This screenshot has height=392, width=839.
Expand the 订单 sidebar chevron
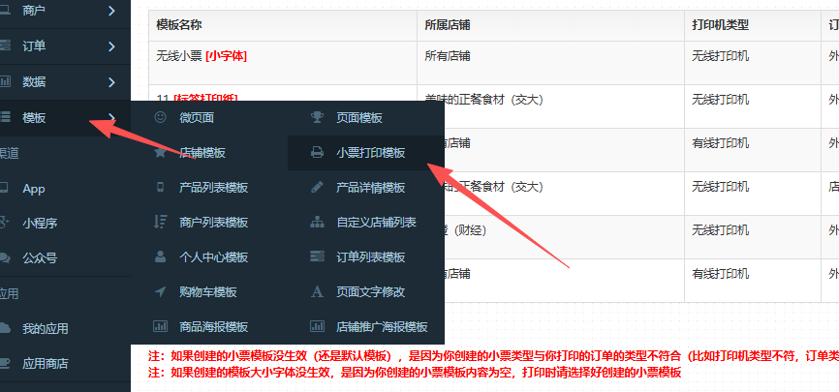tap(112, 45)
